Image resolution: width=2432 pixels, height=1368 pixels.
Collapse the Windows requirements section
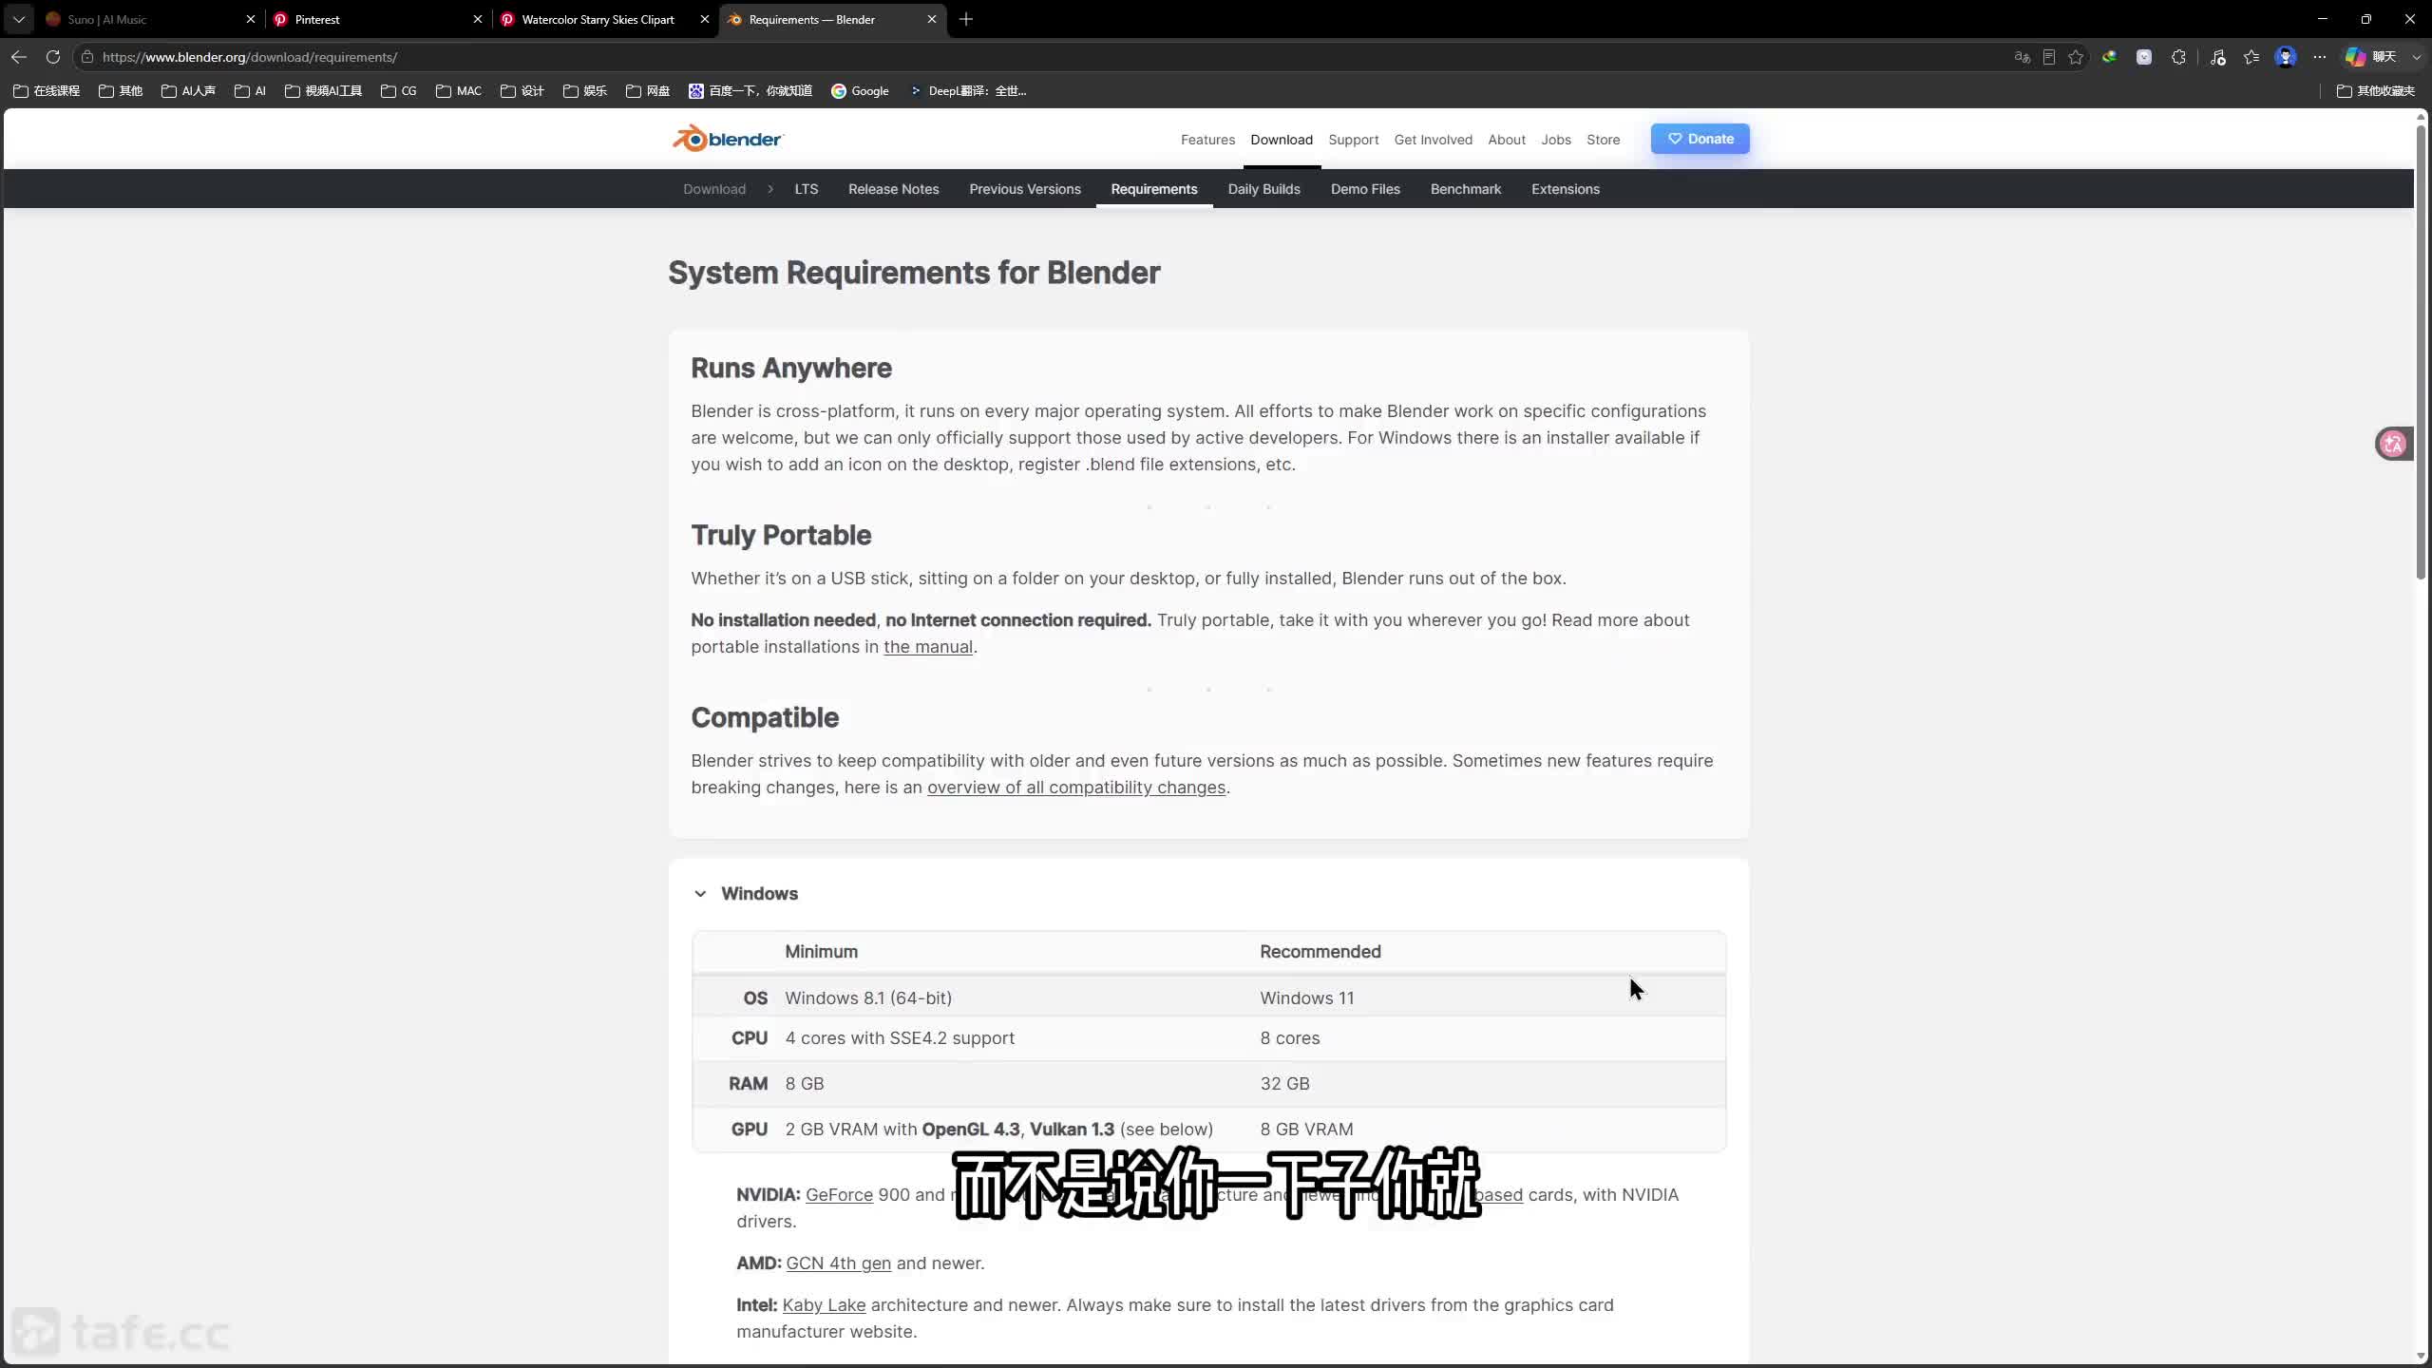coord(700,894)
